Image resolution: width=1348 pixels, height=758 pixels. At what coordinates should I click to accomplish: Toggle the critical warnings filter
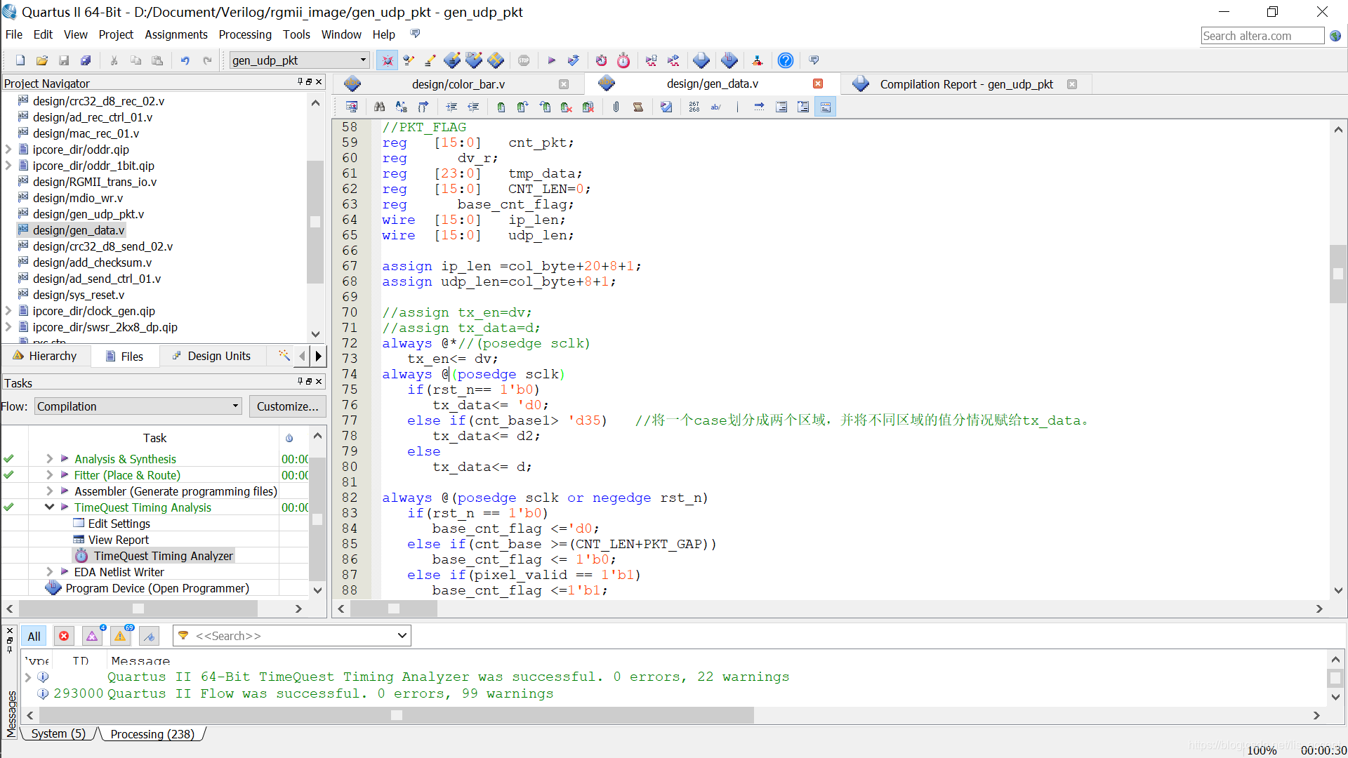click(92, 636)
